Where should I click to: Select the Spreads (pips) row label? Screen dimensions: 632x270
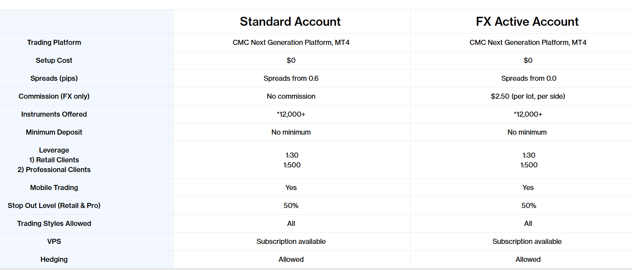click(x=54, y=78)
